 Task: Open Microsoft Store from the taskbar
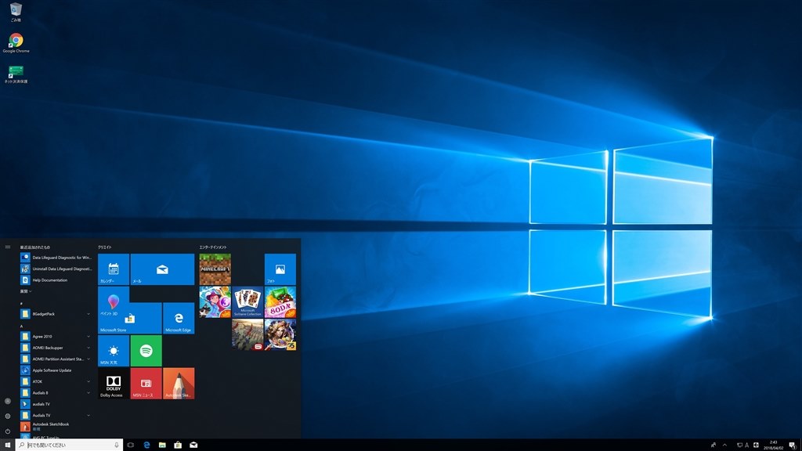tap(178, 445)
